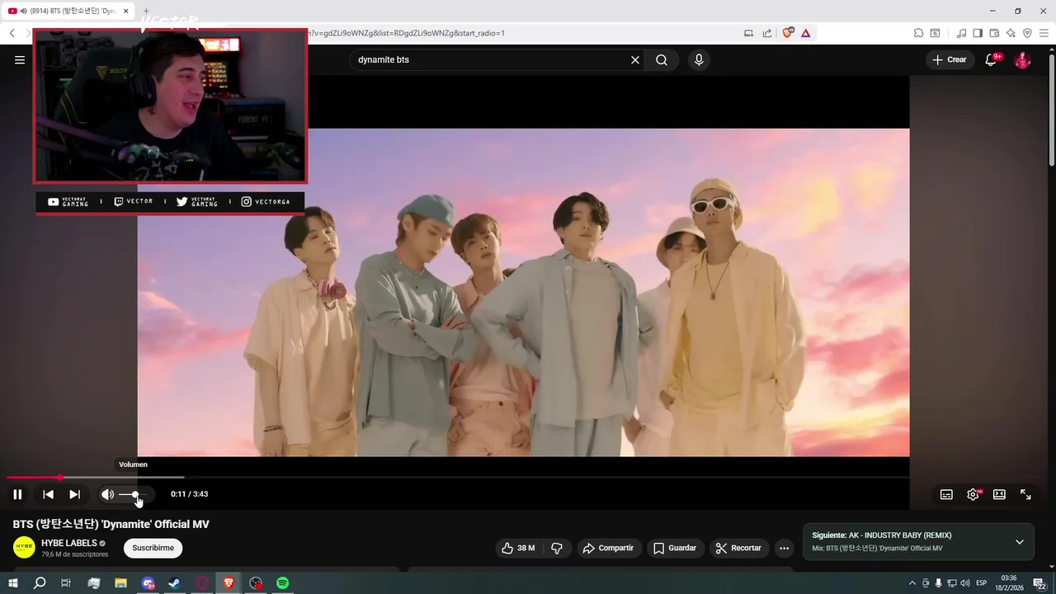Open browser main hamburger menu
The image size is (1056, 594).
coord(1044,33)
